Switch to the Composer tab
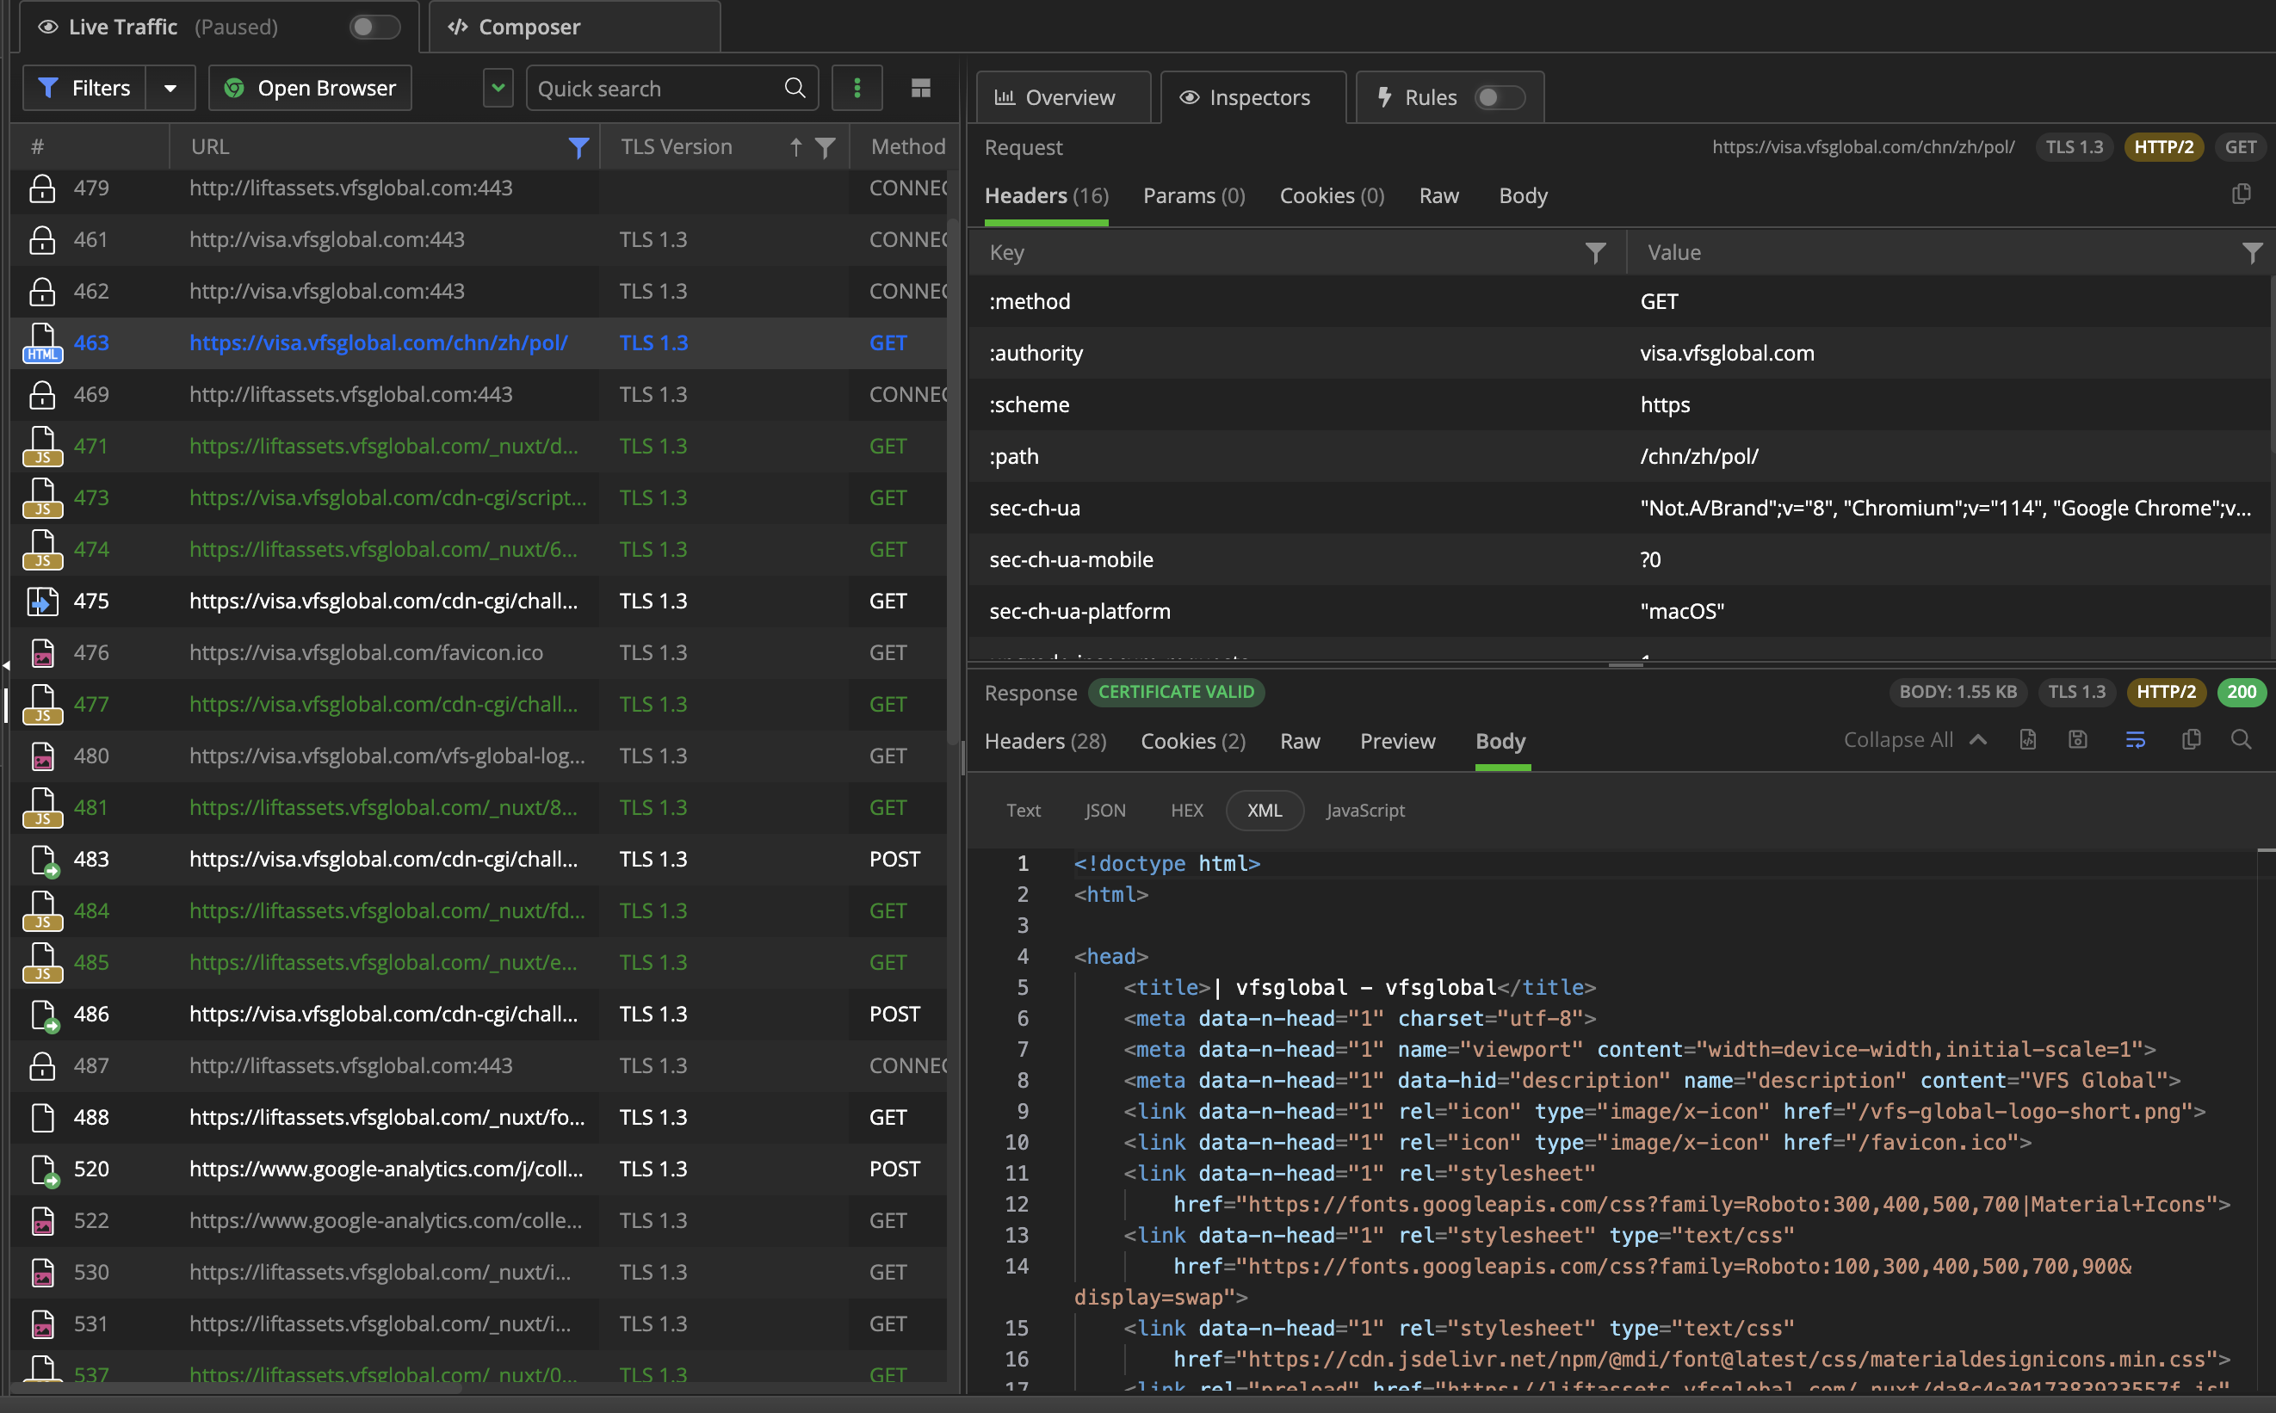 coord(528,27)
